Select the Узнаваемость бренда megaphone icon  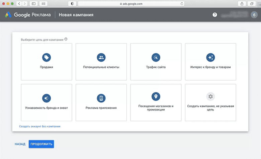(x=47, y=98)
